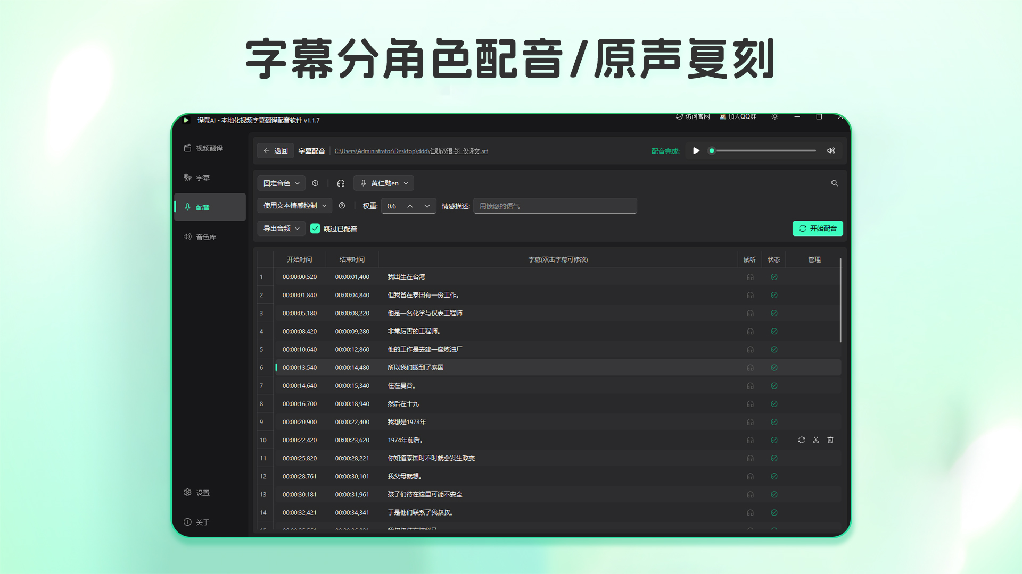Expand the 使用文本情感控制 dropdown
The image size is (1022, 574).
pyautogui.click(x=295, y=206)
